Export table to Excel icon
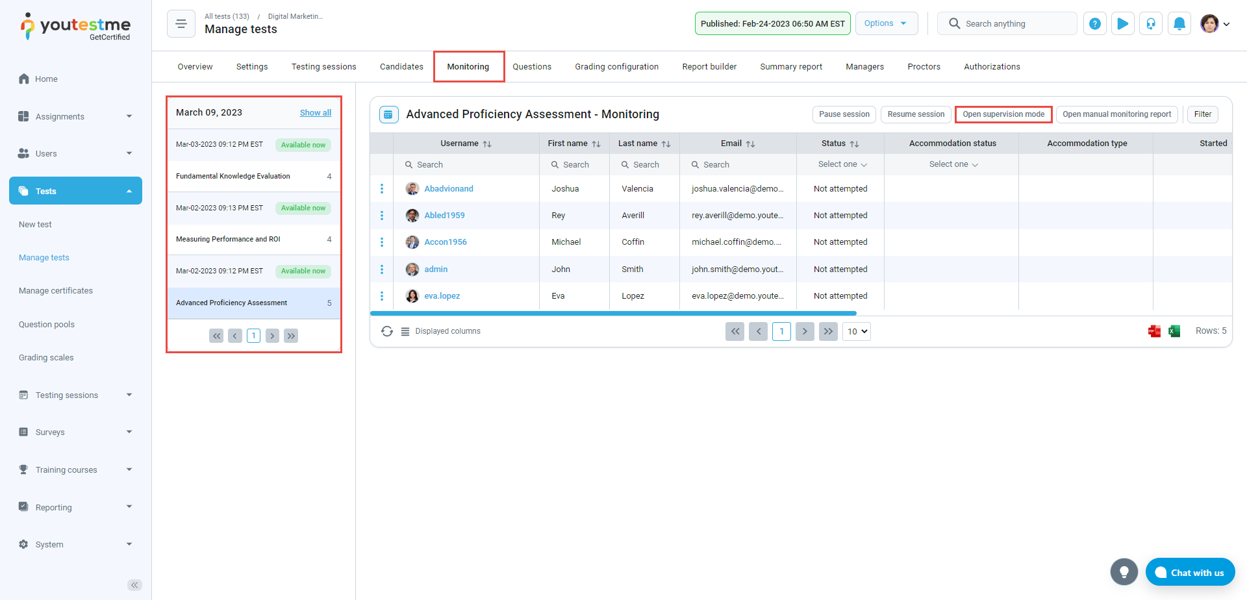This screenshot has width=1247, height=600. pyautogui.click(x=1174, y=331)
